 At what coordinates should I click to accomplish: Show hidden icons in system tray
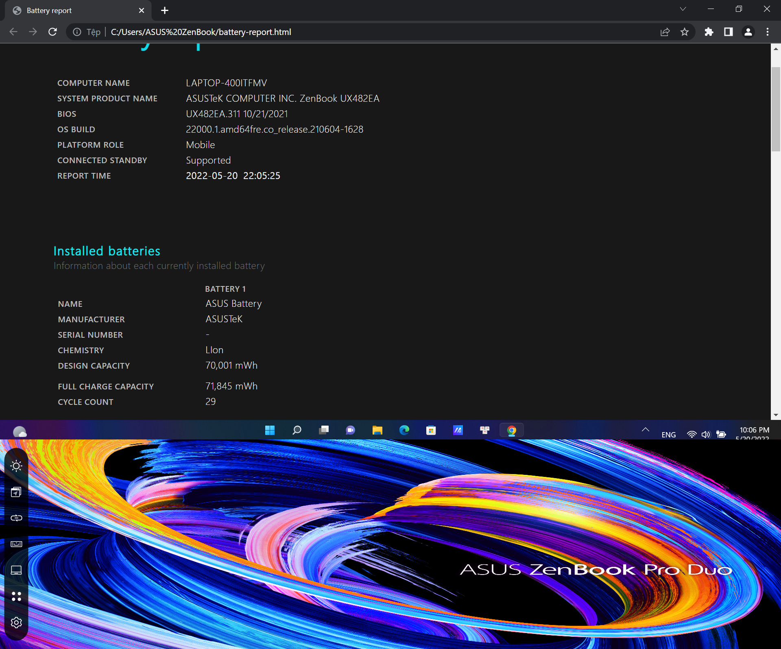[646, 430]
